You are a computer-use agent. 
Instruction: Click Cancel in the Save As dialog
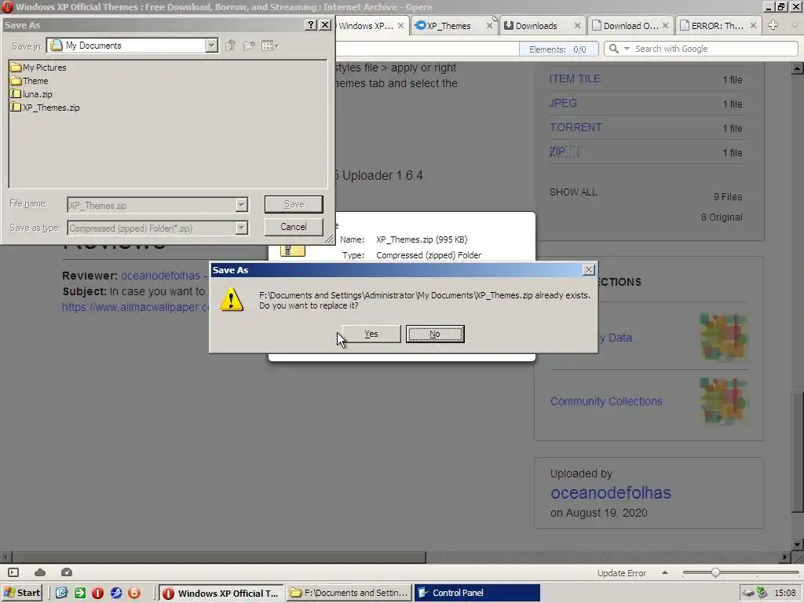click(294, 227)
